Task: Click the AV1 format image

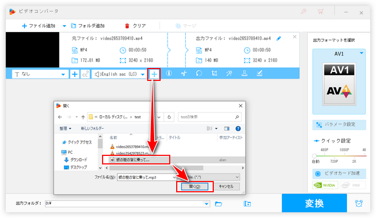Action: pos(339,84)
